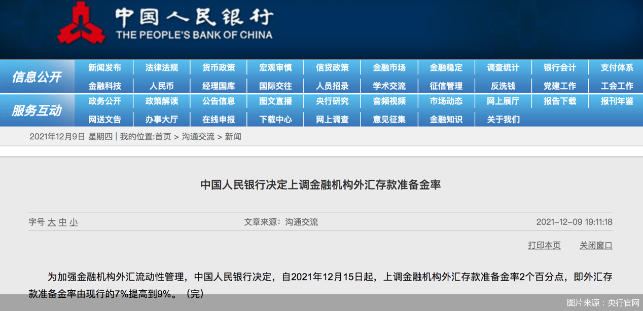Open 金融科技 navigation link
This screenshot has height=311, width=643.
pos(104,86)
